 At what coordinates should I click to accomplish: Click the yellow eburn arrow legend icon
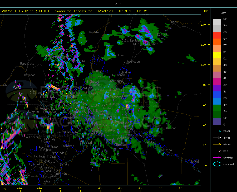[x=217, y=144]
